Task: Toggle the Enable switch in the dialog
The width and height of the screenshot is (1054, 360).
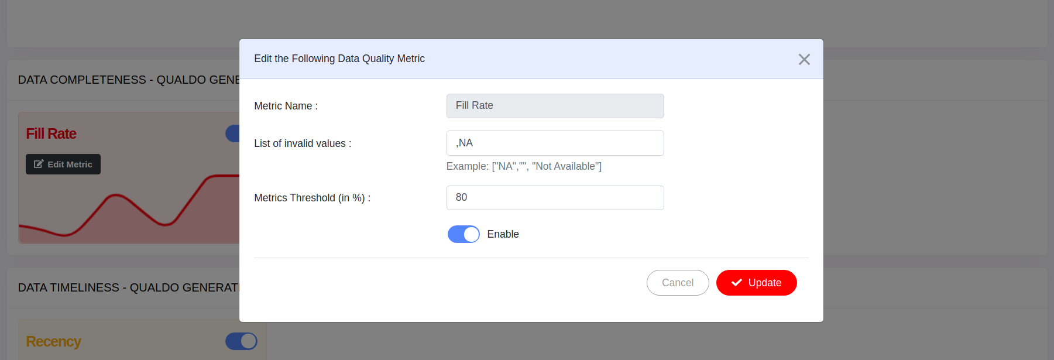Action: click(463, 234)
